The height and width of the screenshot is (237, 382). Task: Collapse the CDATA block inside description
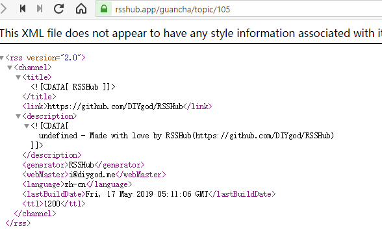27,126
